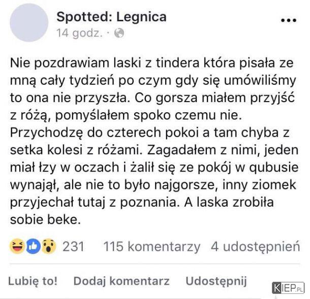Image resolution: width=310 pixels, height=299 pixels.
Task: Click the globe public-privacy icon
Action: [119, 33]
